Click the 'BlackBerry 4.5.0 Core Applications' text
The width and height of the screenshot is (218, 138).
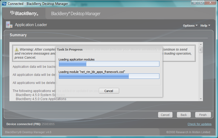click(x=41, y=99)
